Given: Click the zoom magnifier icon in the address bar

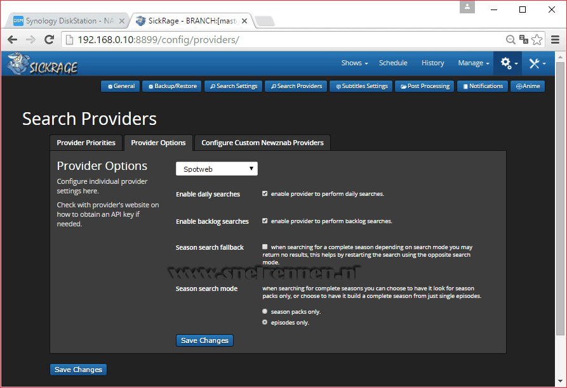Looking at the screenshot, I should click(510, 40).
